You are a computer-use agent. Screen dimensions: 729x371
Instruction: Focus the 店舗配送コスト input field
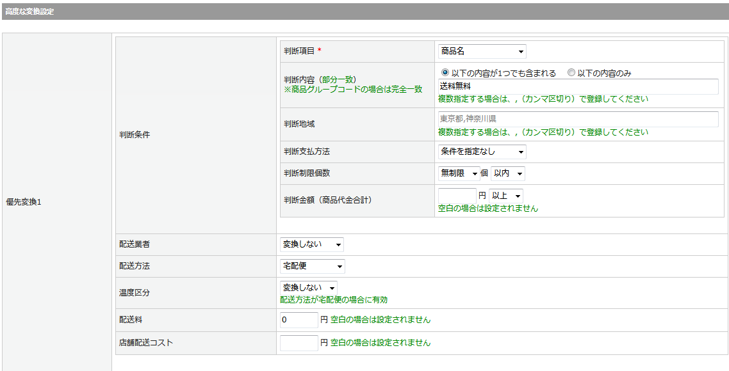pos(299,343)
